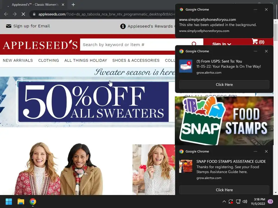Open options menu on simplycellphonesforyou notification
This screenshot has width=278, height=208.
[255, 9]
